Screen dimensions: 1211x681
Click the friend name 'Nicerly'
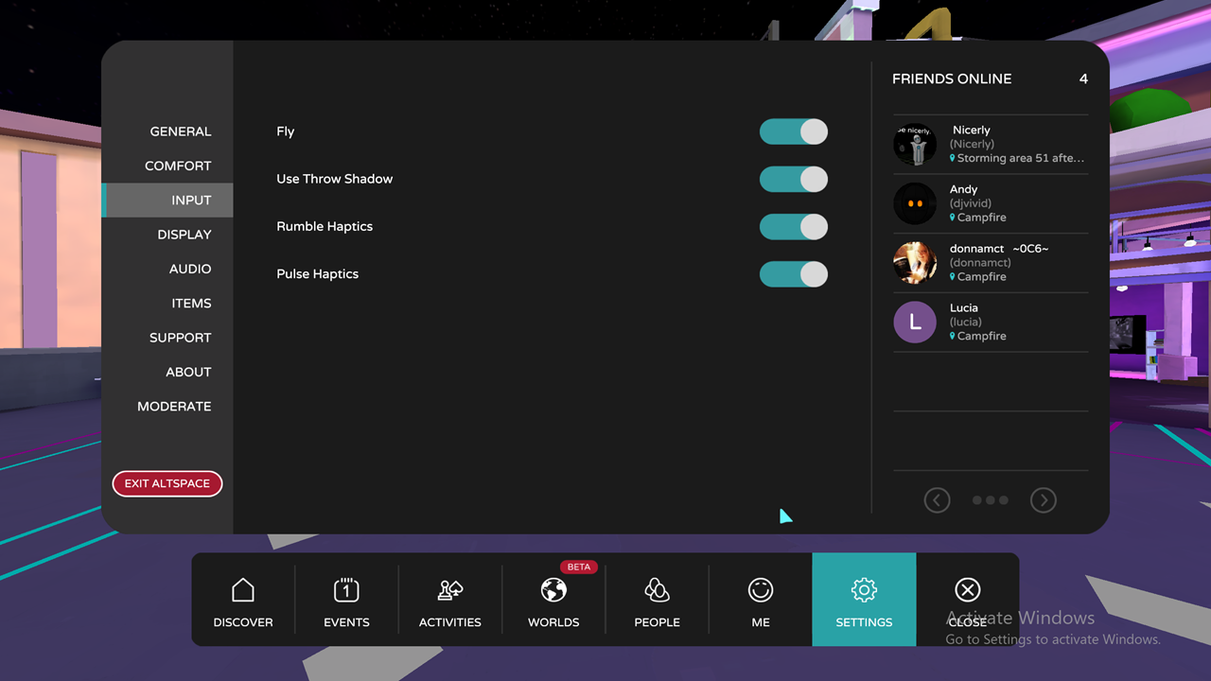972,131
